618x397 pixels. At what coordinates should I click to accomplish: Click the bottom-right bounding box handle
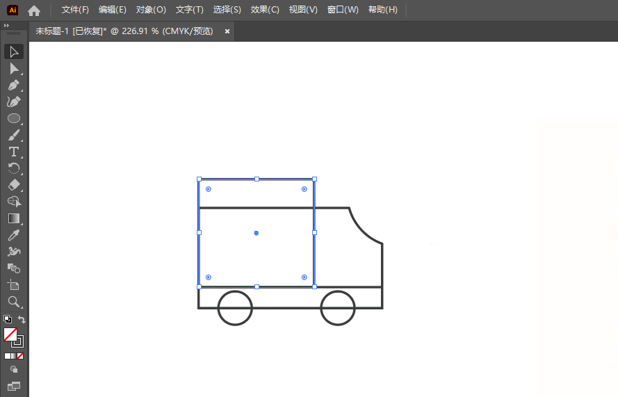pyautogui.click(x=314, y=287)
